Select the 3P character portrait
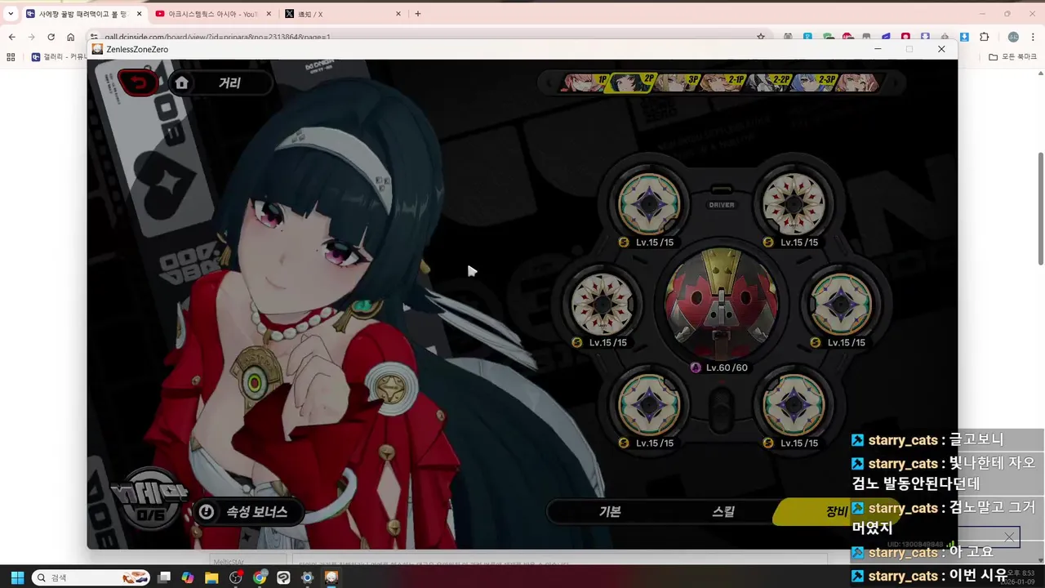 click(678, 82)
